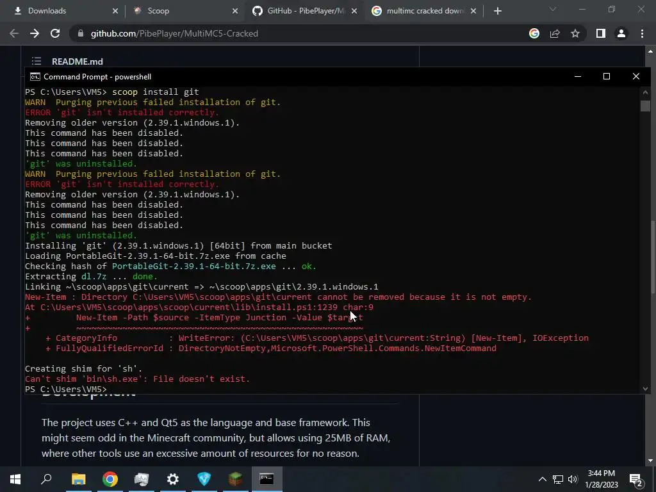
Task: Open taskbar search magnifier
Action: tap(46, 479)
